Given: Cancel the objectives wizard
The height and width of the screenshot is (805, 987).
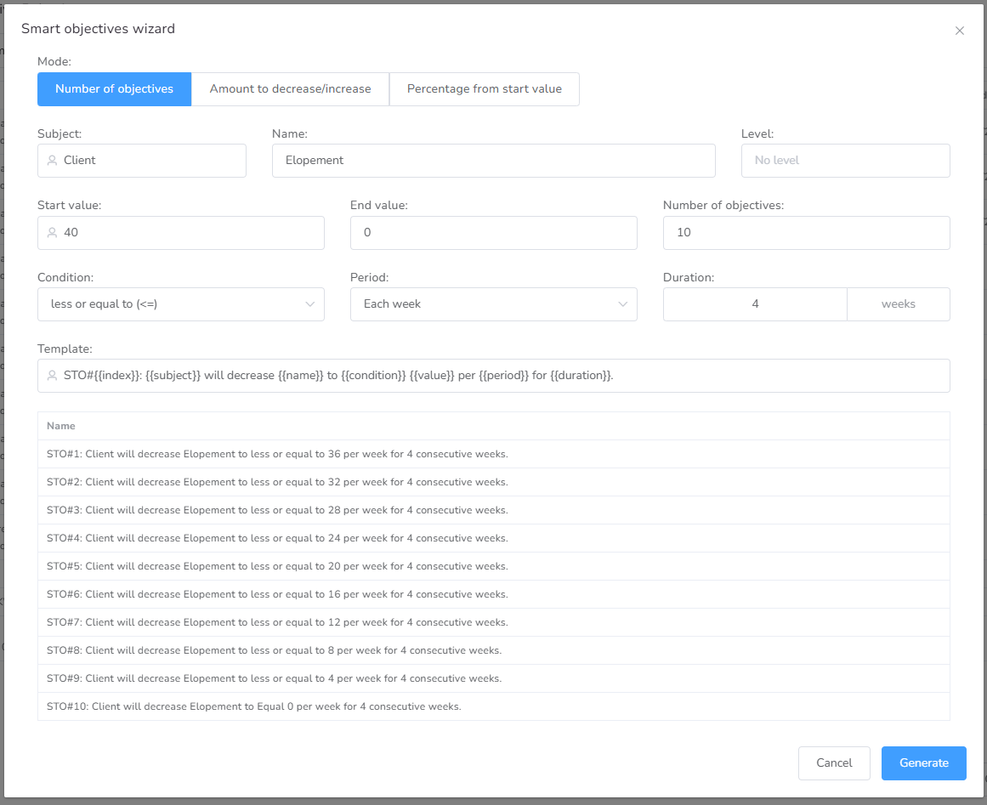Looking at the screenshot, I should (x=833, y=763).
